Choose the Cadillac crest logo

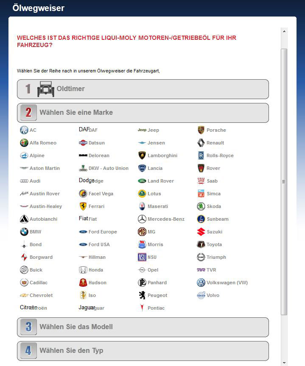point(24,283)
